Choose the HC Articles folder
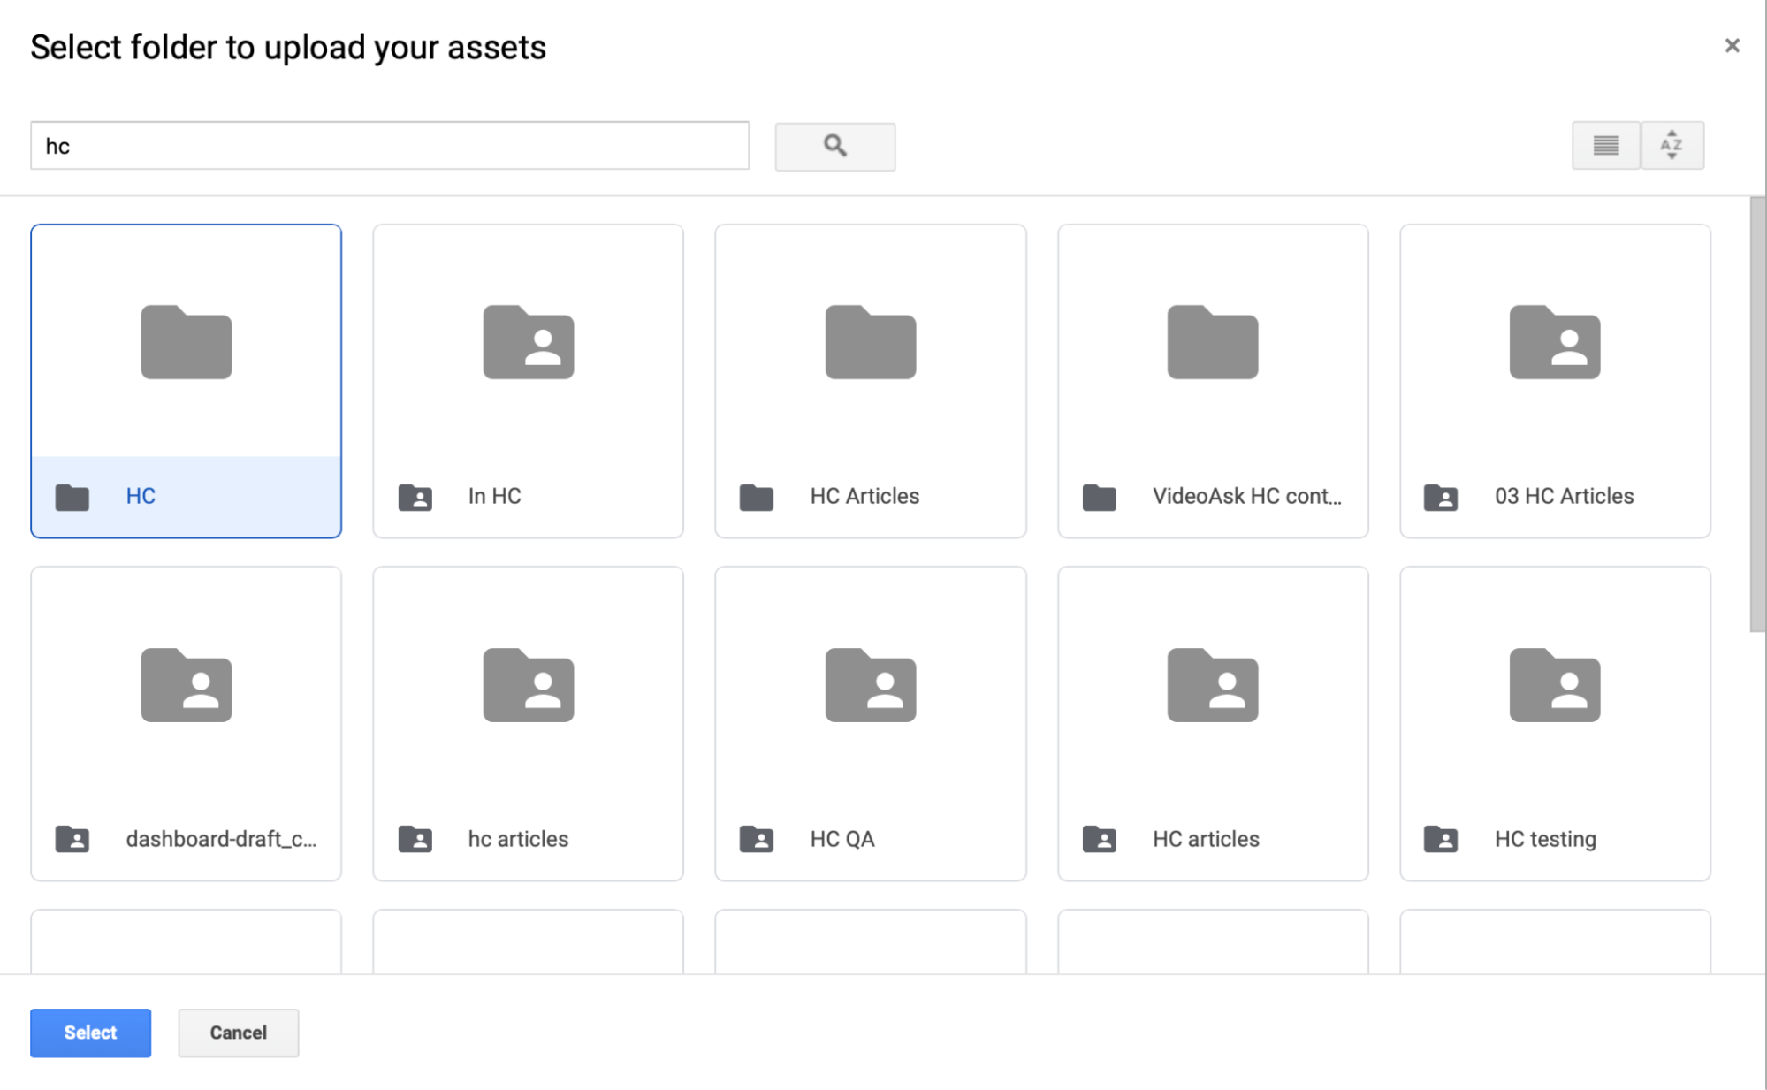 coord(870,380)
